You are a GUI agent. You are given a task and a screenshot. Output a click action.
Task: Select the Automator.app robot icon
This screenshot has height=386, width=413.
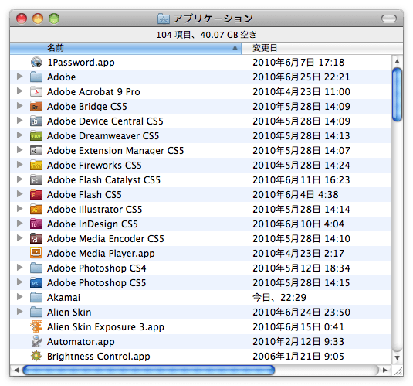(36, 341)
